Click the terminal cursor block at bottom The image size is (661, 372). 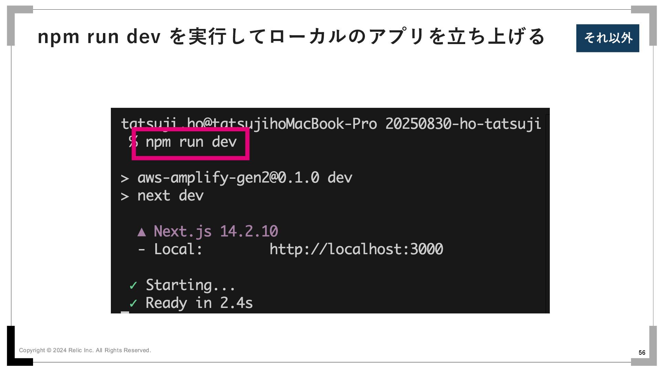coord(125,312)
